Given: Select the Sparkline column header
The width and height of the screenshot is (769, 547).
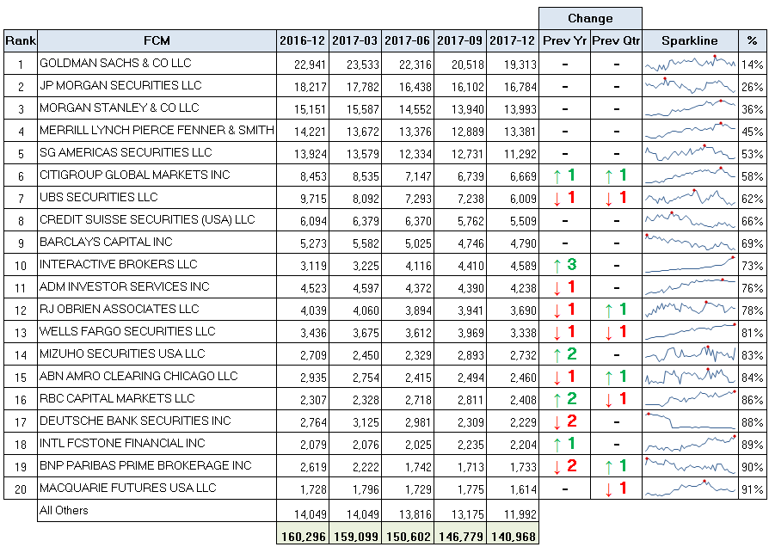Looking at the screenshot, I should (690, 40).
